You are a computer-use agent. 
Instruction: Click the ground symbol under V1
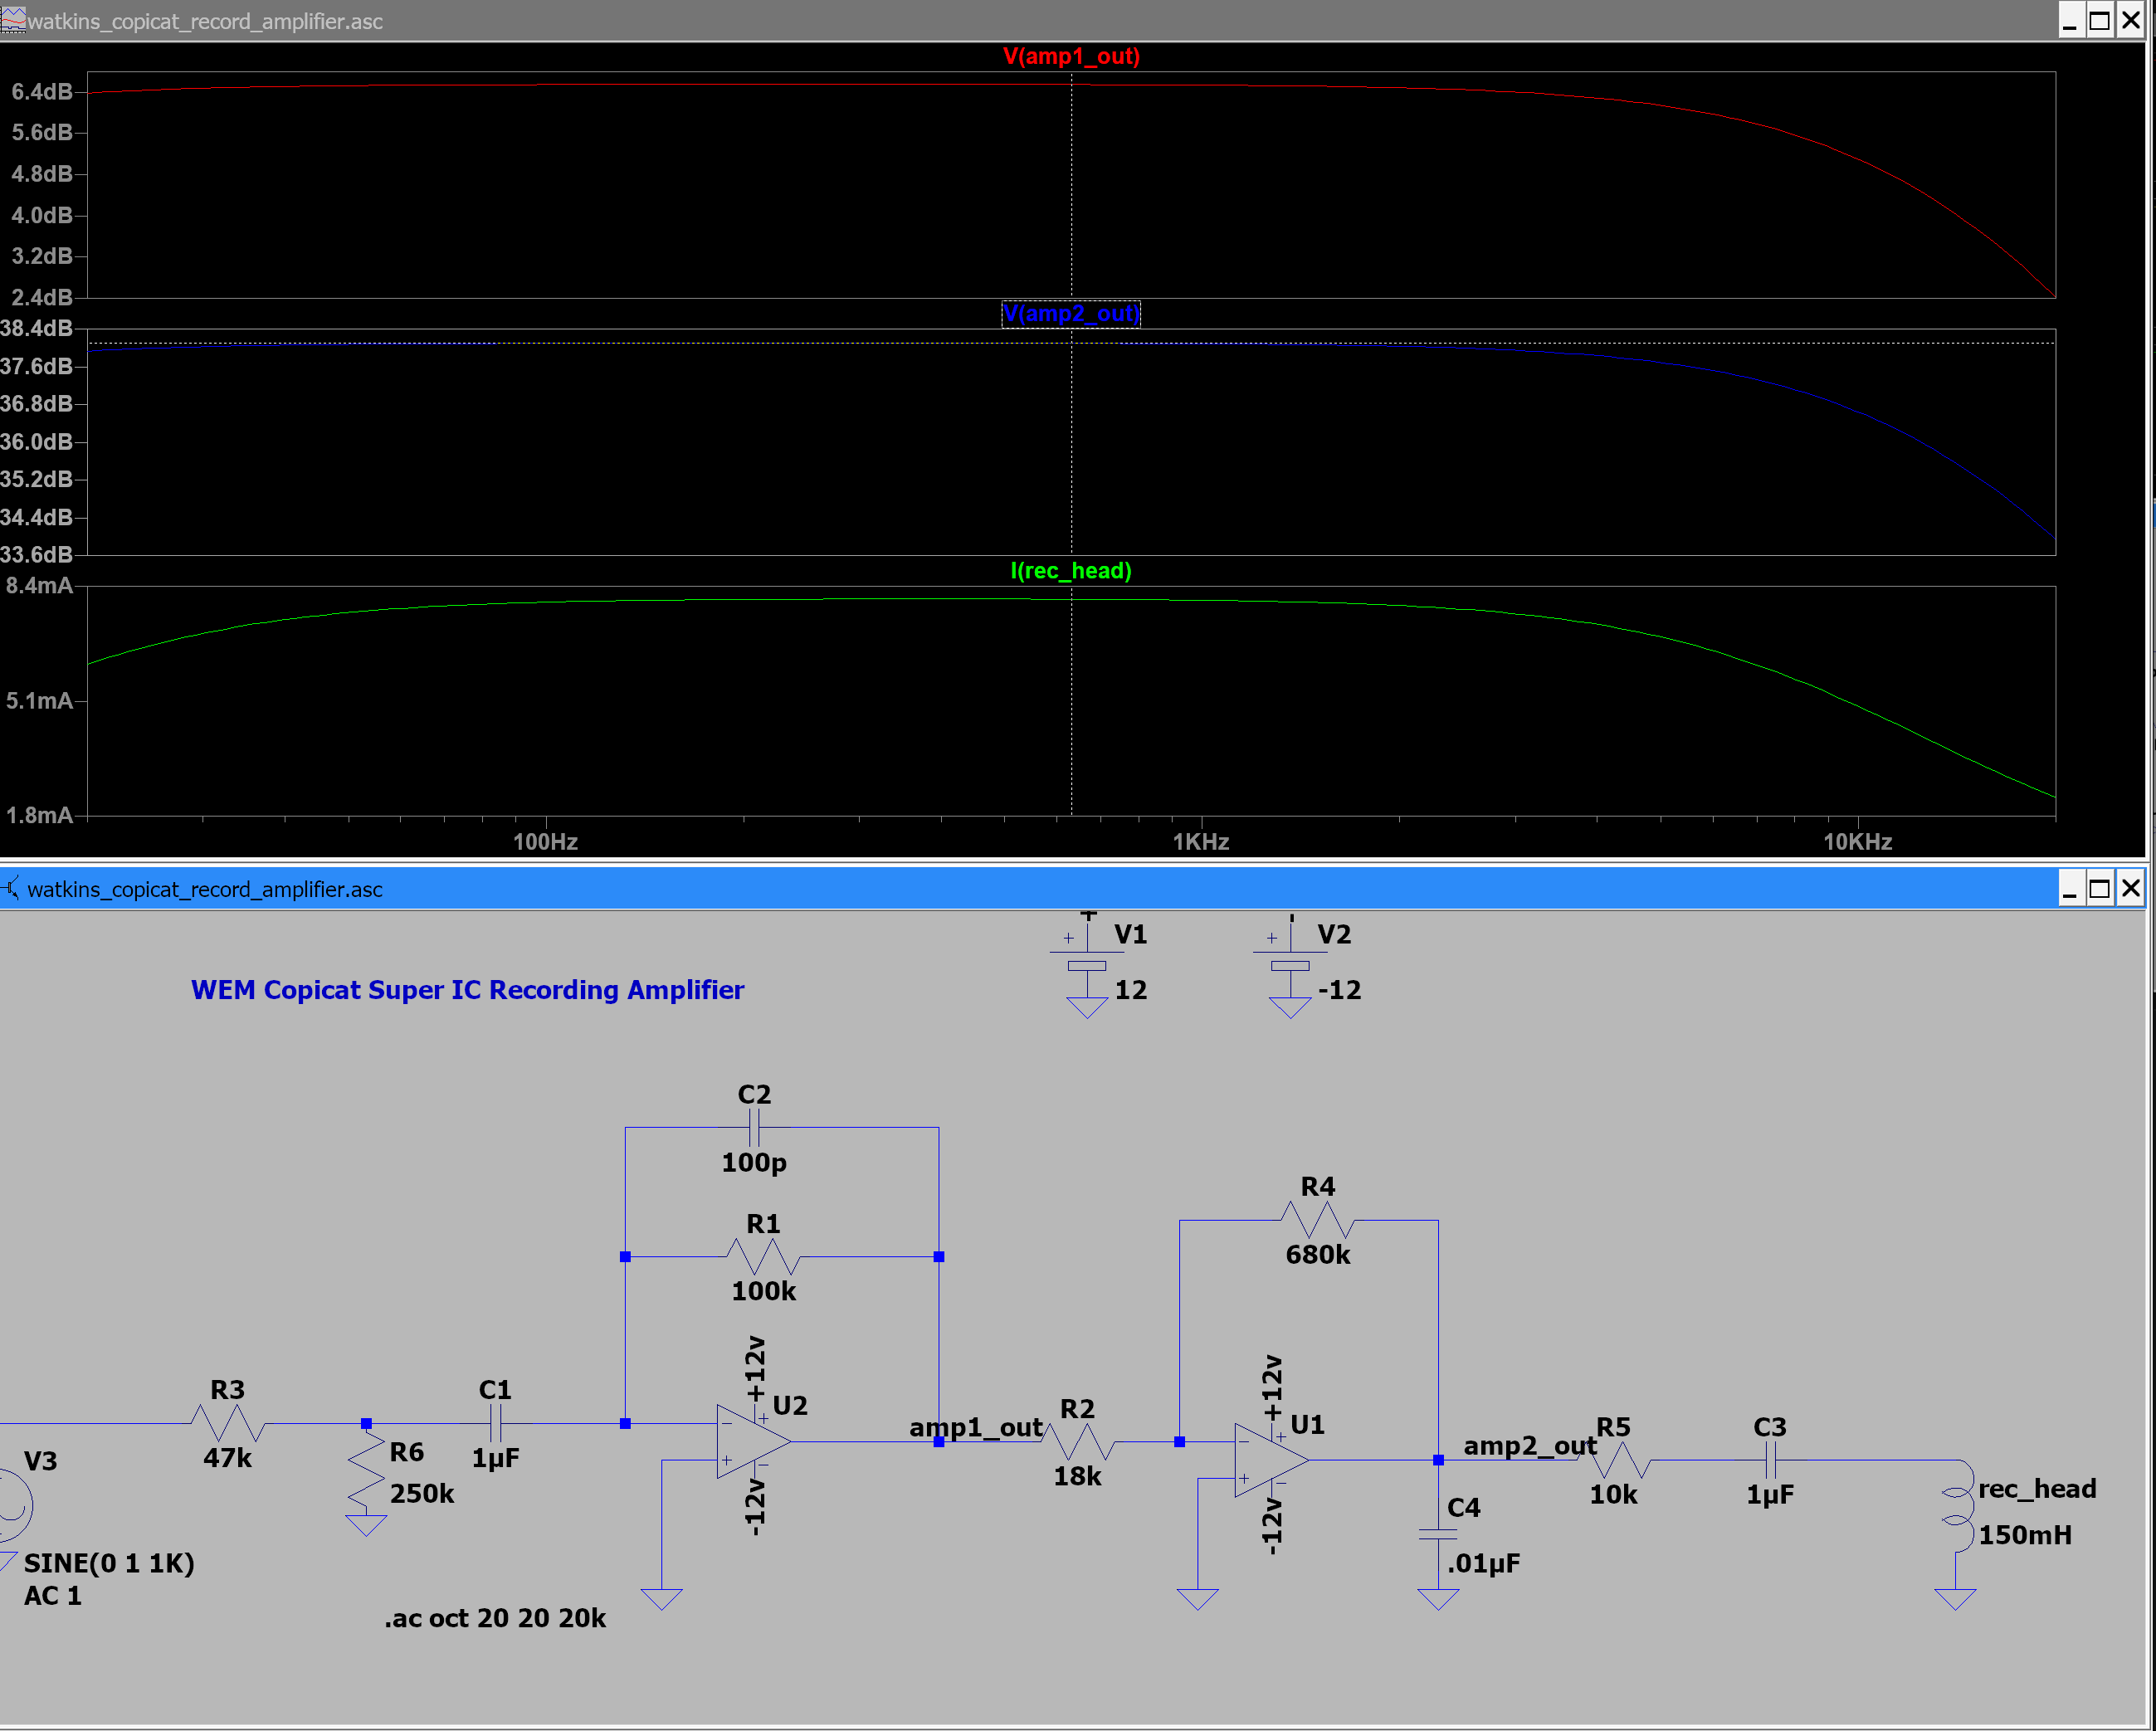point(1087,1008)
